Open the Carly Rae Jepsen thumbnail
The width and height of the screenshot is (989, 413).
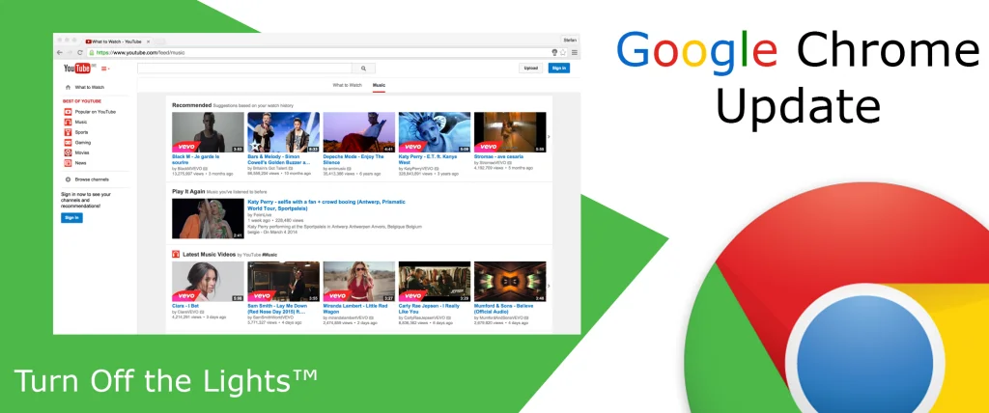click(435, 282)
